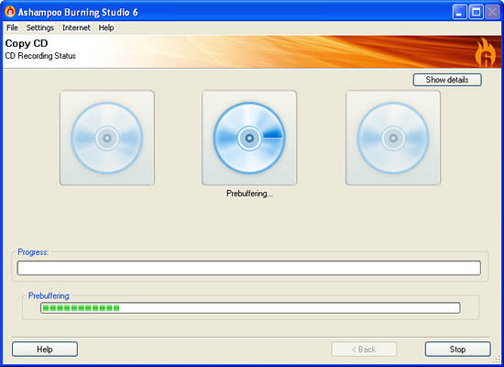
Task: Close the Ashampoo Burning Studio window
Action: pos(492,12)
